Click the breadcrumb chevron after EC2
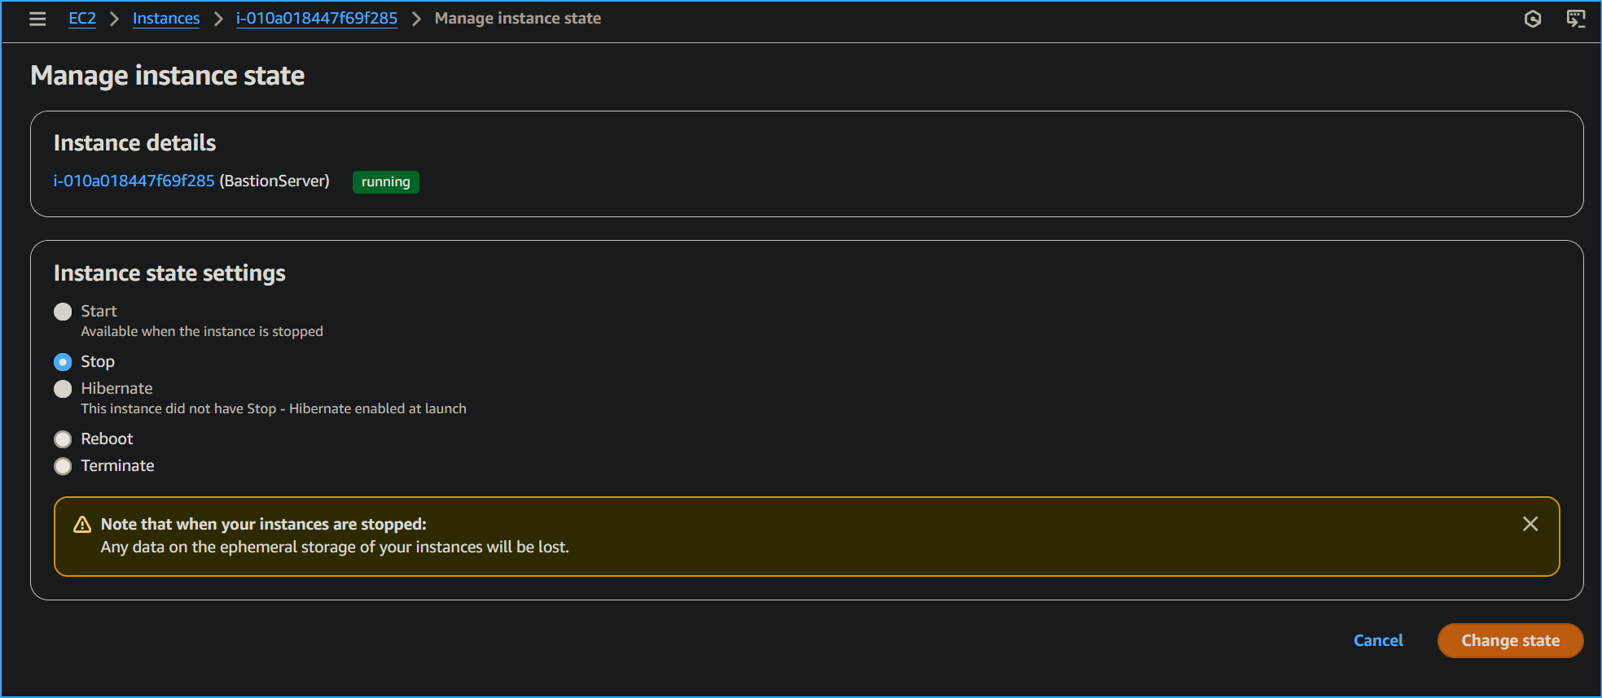This screenshot has width=1602, height=698. 114,18
